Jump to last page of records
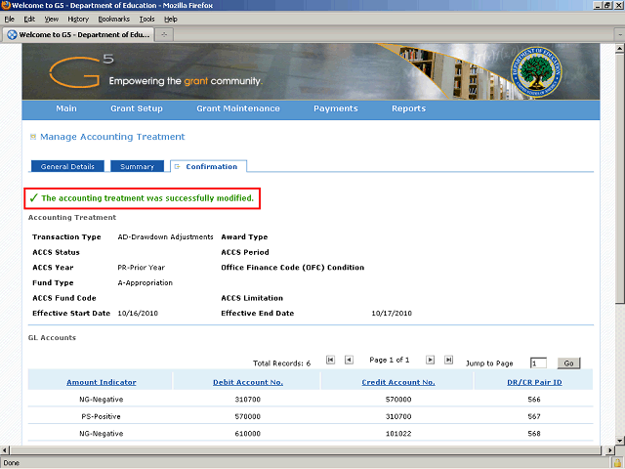This screenshot has width=625, height=469. tap(448, 361)
